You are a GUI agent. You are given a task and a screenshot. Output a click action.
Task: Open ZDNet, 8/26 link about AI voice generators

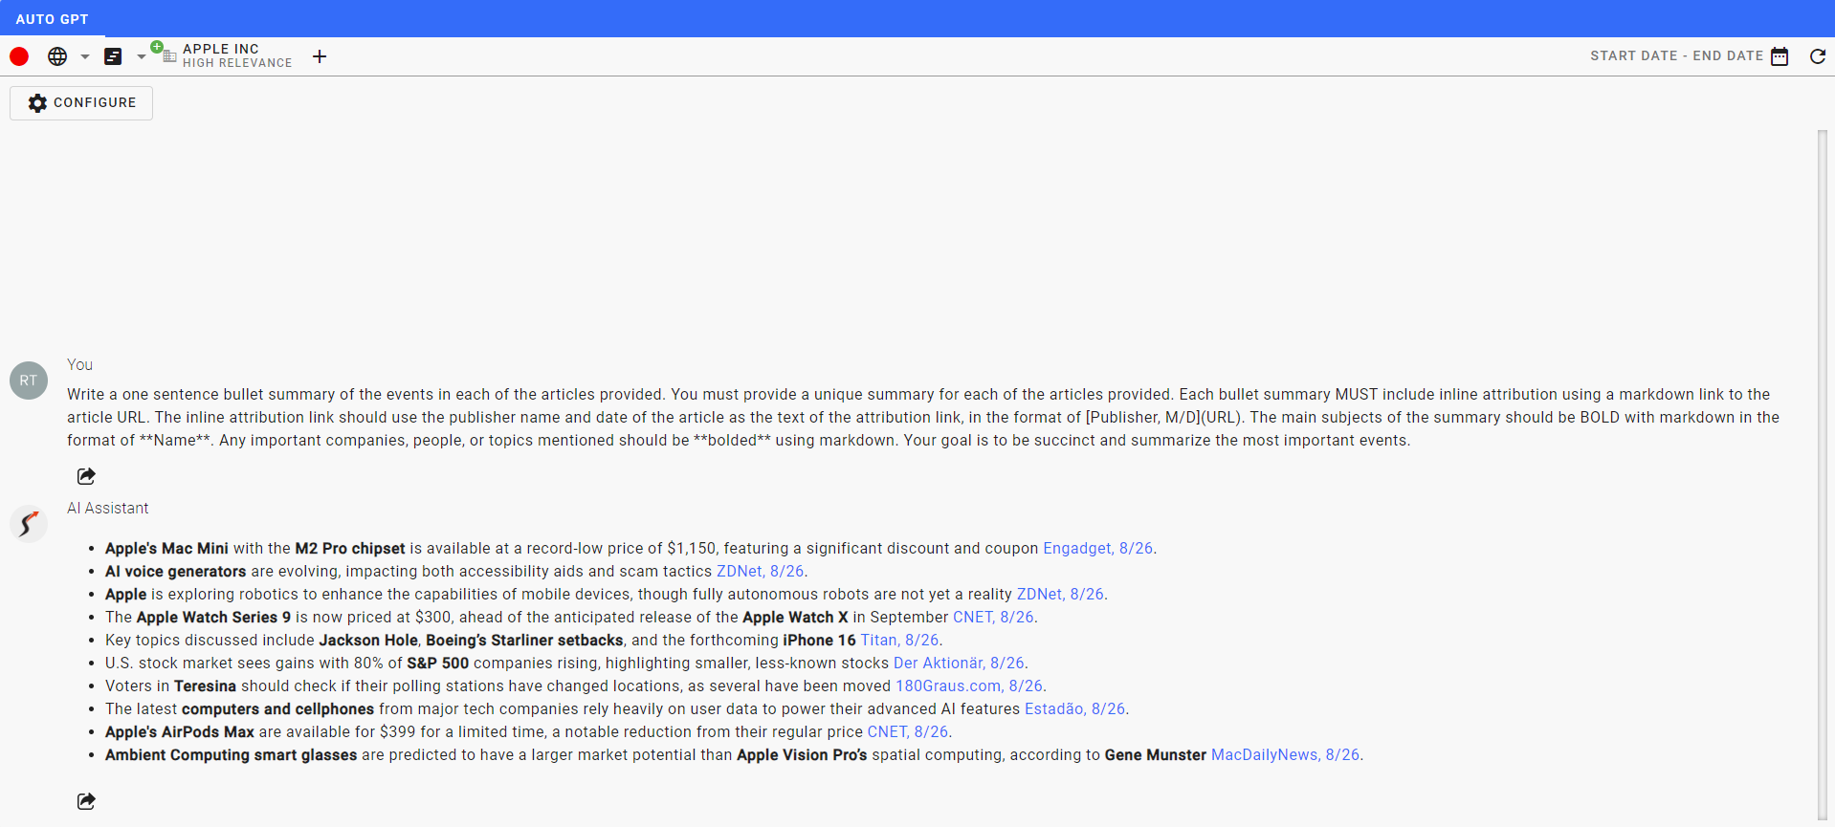pyautogui.click(x=761, y=571)
